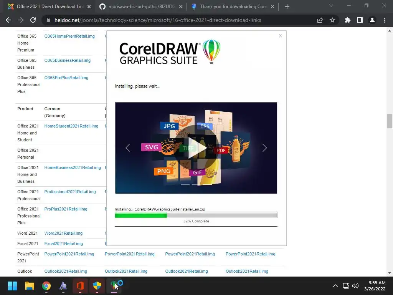Click the blue letter A taskbar app icon
The image size is (393, 295).
tap(63, 286)
